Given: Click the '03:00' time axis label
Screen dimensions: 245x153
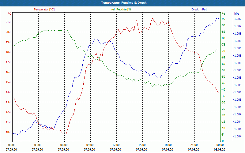Looking at the screenshot, I should click(38, 145).
